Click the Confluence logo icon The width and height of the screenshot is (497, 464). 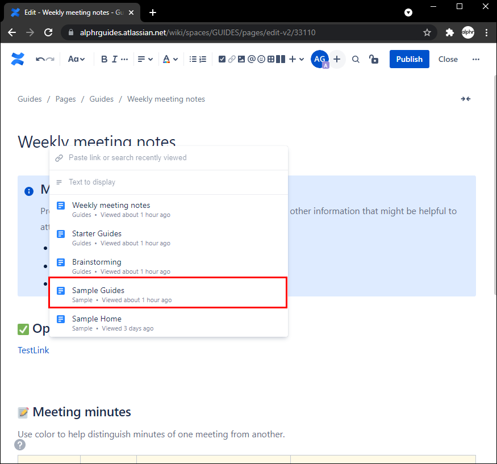coord(18,59)
